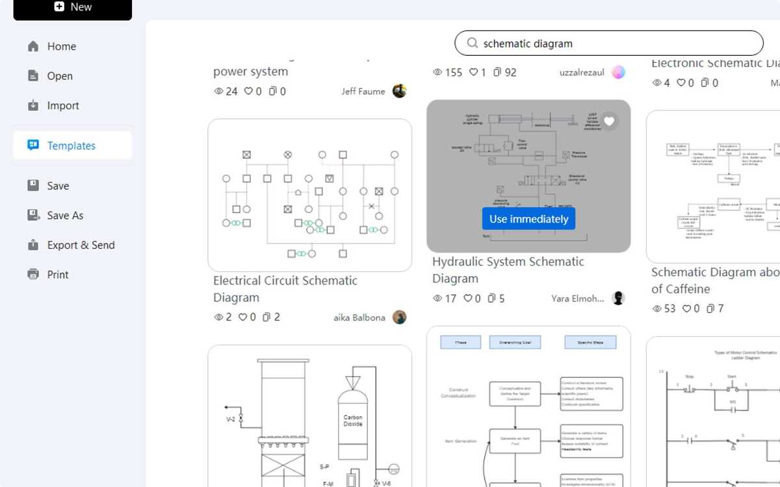Open Schematic Diagram of Caffeine thumbnail

tap(713, 186)
